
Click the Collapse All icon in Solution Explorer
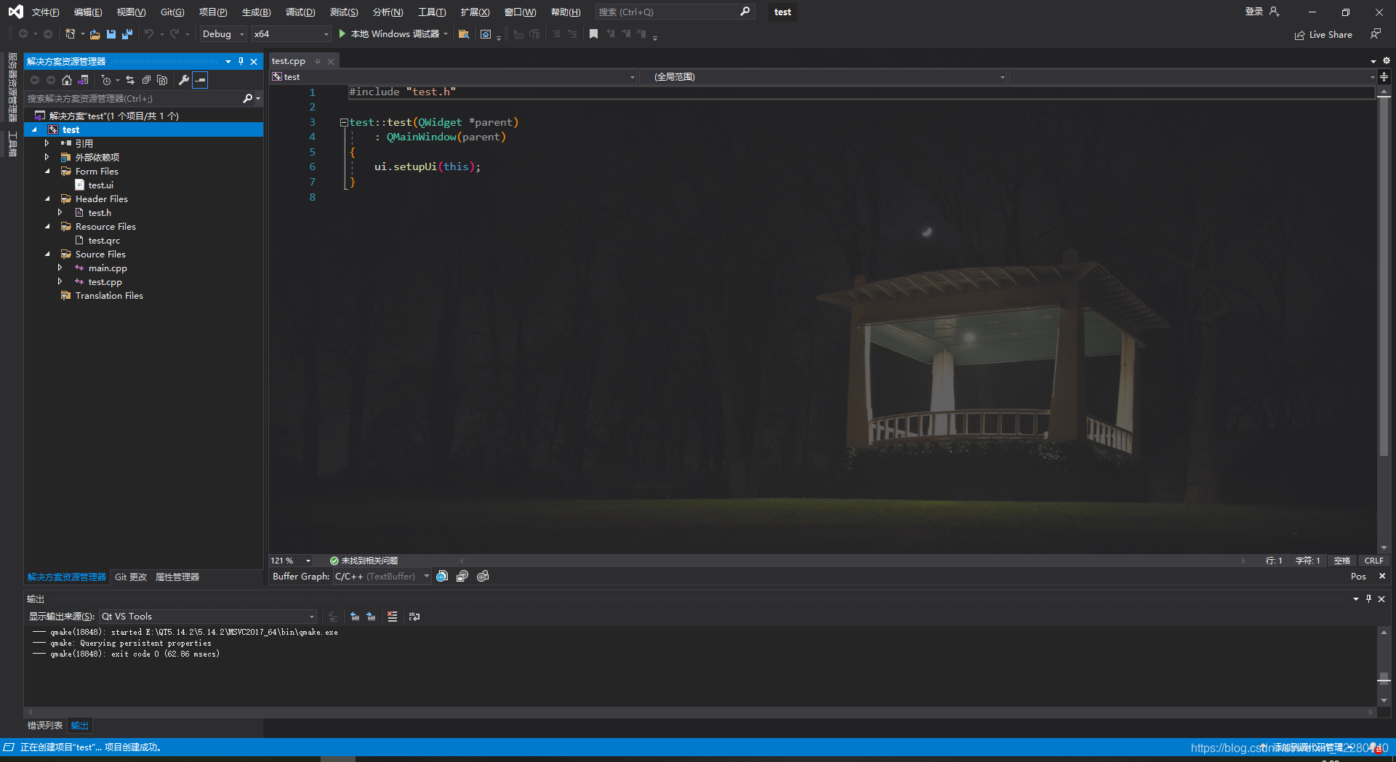[x=146, y=80]
